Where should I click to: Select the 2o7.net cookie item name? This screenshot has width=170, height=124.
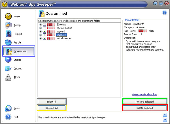(x=64, y=28)
